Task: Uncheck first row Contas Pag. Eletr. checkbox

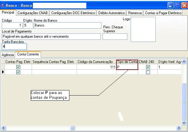Action: (18, 67)
